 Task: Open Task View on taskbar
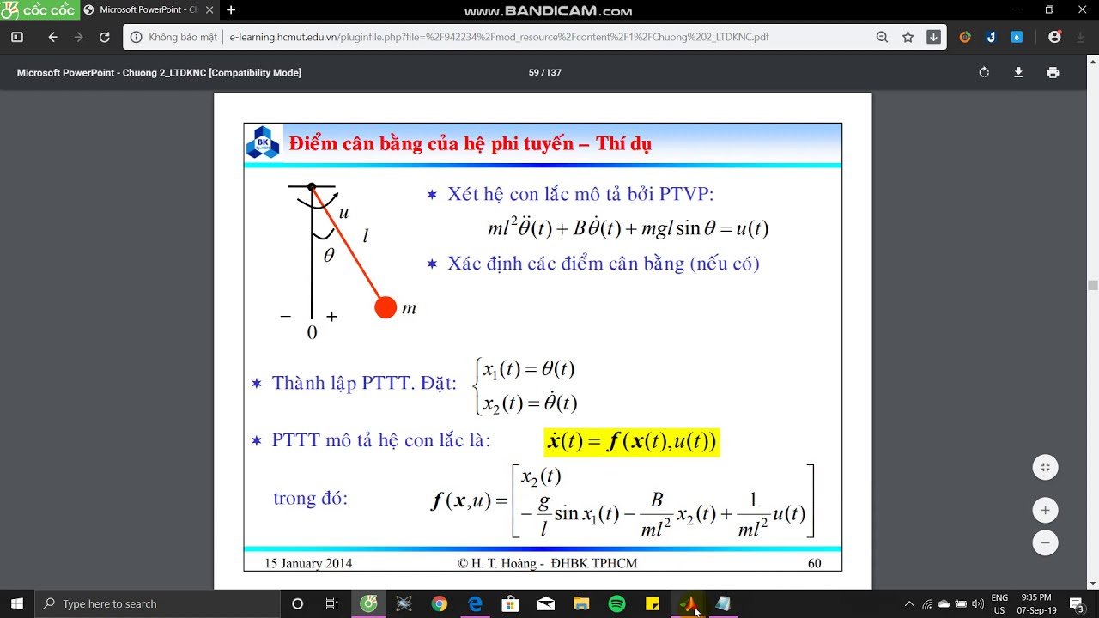(x=331, y=603)
